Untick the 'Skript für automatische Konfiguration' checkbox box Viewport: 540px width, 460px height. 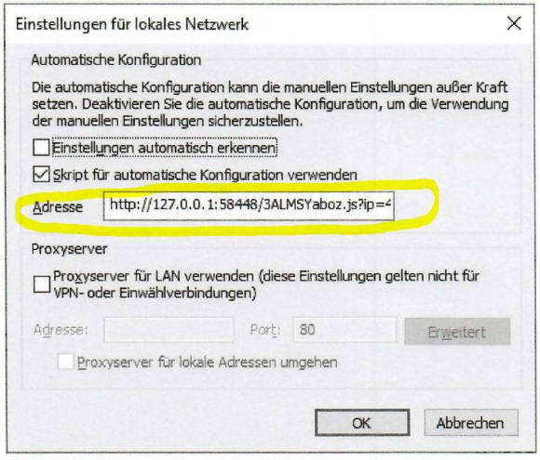coord(41,175)
